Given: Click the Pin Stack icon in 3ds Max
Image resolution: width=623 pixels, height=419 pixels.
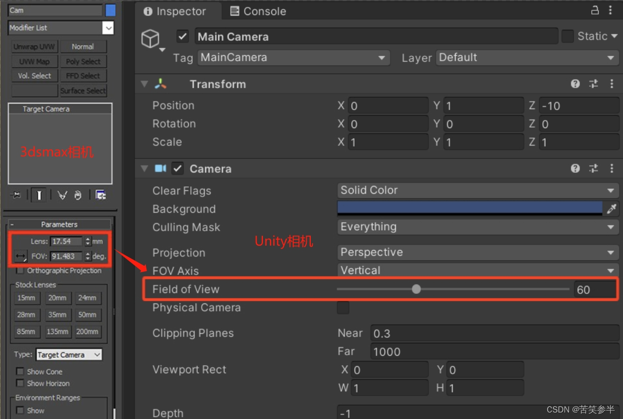Looking at the screenshot, I should click(15, 195).
